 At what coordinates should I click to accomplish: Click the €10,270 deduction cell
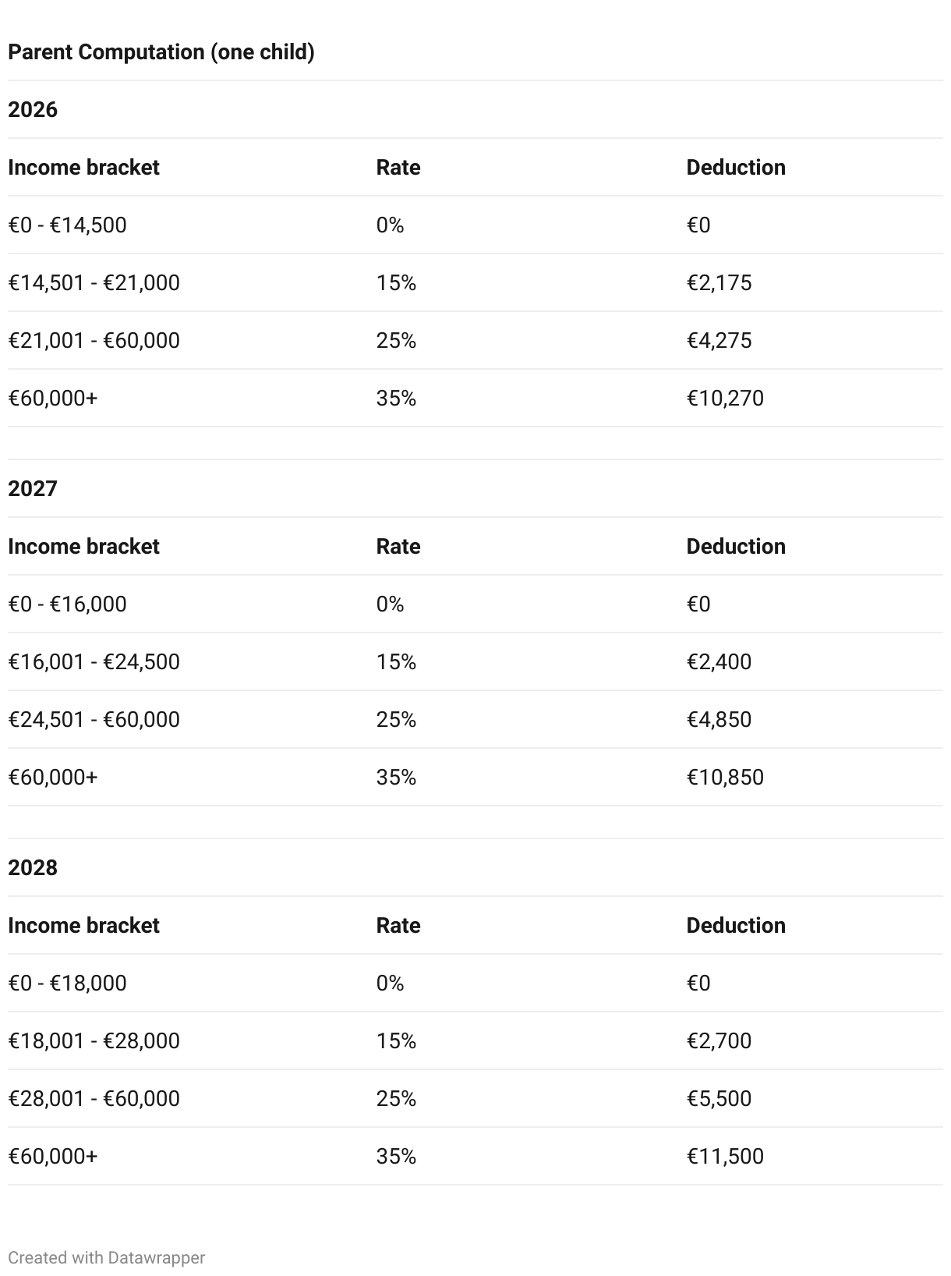coord(725,398)
